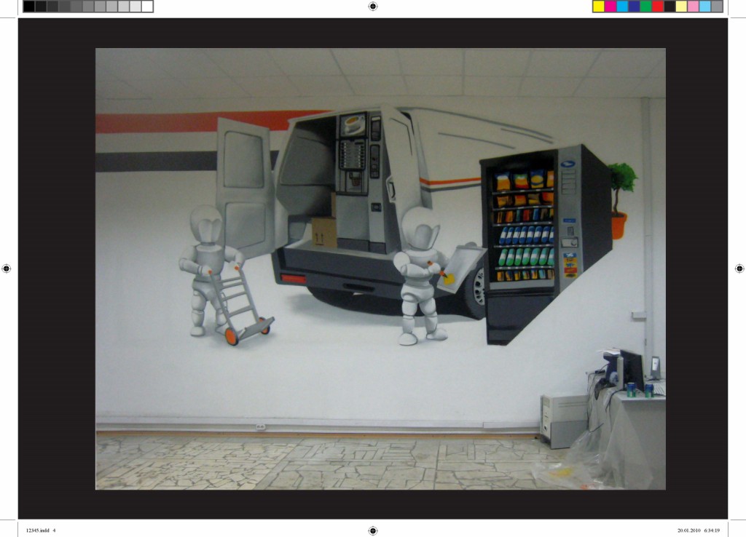Image resolution: width=746 pixels, height=537 pixels.
Task: Click the cardboard box inside the van
Action: point(323,231)
